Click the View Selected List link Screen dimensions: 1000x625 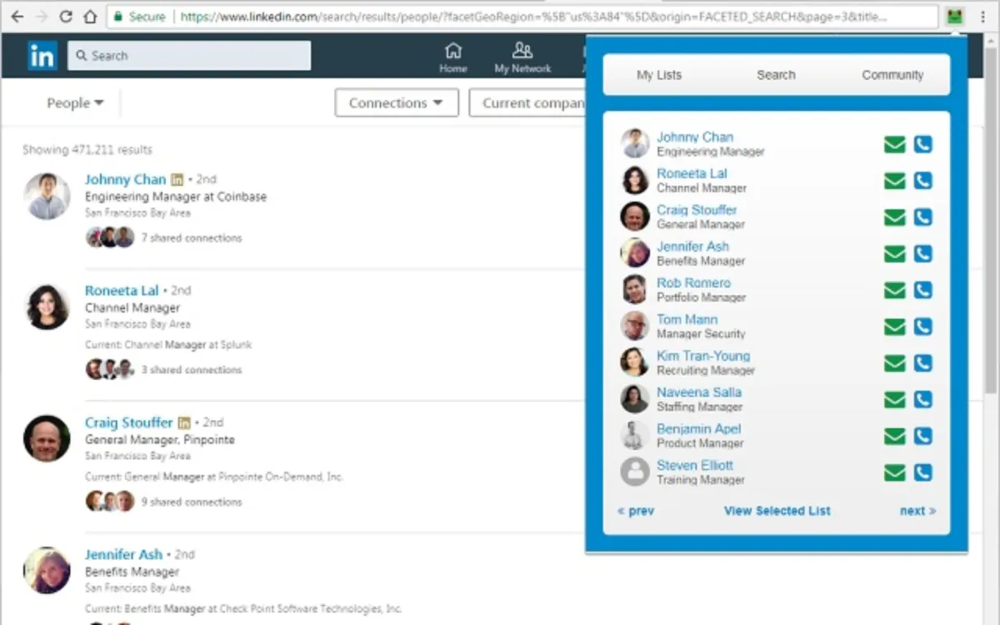click(x=777, y=511)
